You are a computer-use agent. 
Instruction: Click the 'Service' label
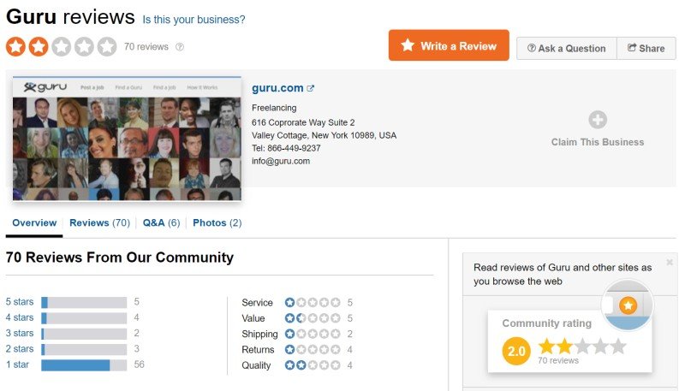pos(258,302)
